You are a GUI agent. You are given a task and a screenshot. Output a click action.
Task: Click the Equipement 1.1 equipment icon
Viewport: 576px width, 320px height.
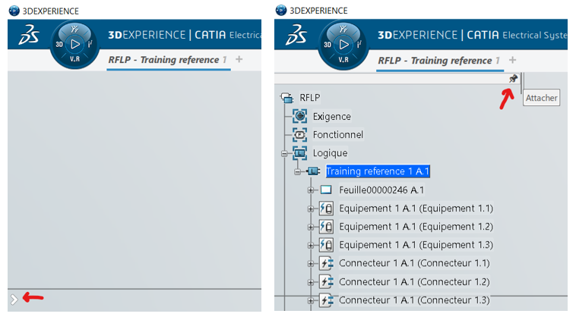tap(326, 208)
